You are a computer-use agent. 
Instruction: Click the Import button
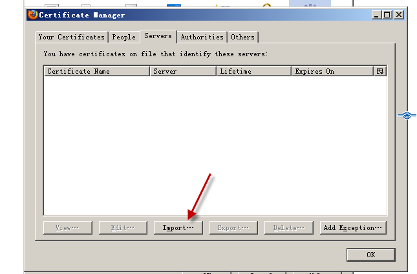[x=178, y=227]
